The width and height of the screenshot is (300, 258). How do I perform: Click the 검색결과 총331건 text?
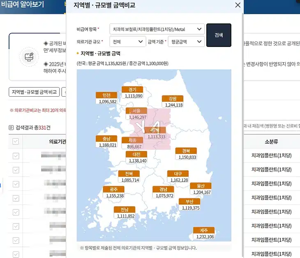click(x=33, y=128)
